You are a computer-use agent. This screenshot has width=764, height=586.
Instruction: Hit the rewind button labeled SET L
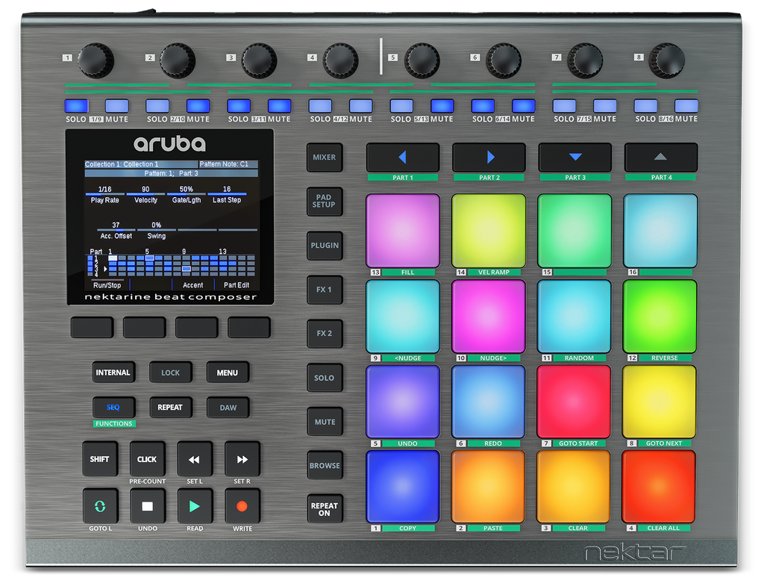195,459
